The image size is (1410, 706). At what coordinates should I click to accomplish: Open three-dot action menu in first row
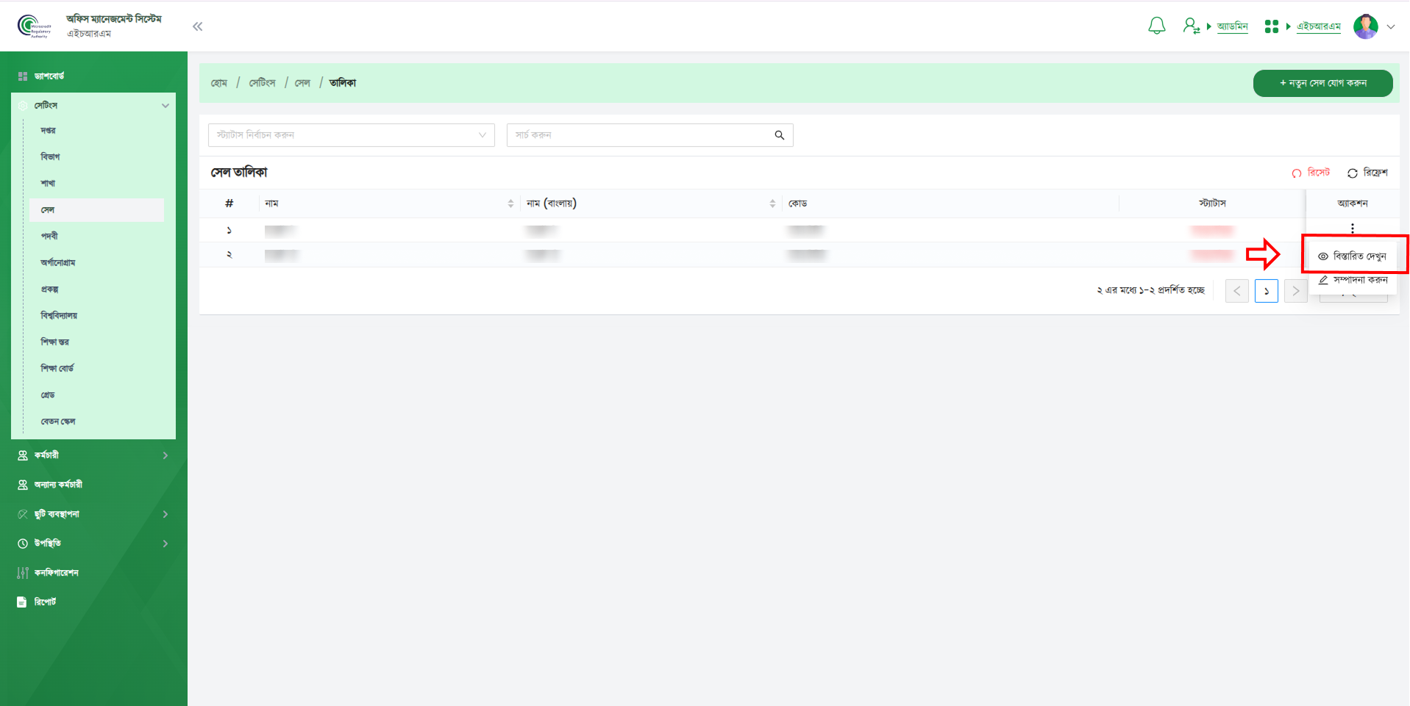1352,228
